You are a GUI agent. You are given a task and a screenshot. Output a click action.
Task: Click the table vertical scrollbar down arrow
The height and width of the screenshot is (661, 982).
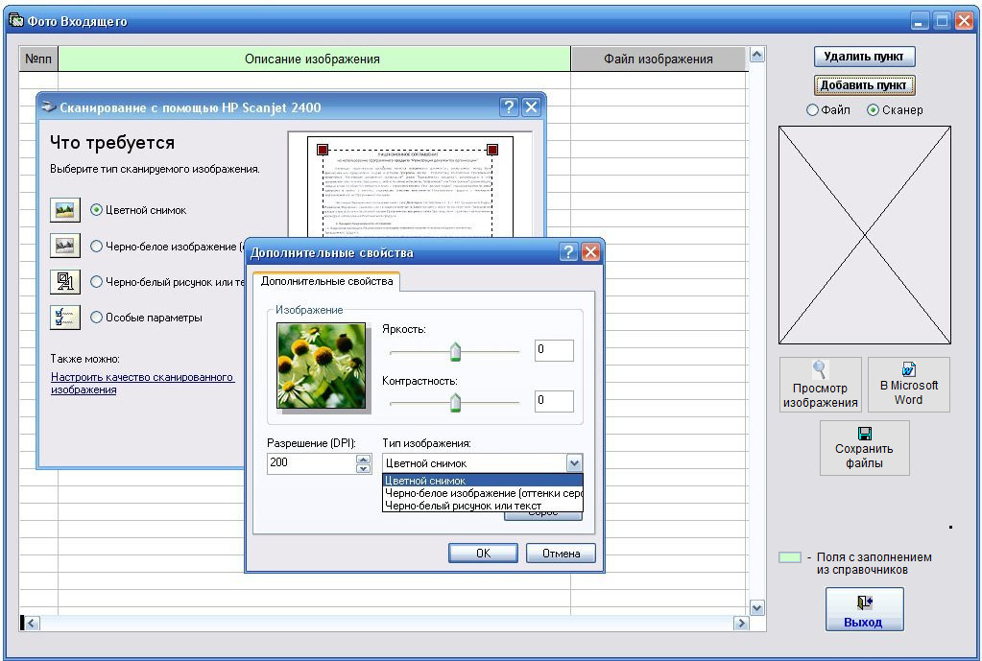coord(756,608)
